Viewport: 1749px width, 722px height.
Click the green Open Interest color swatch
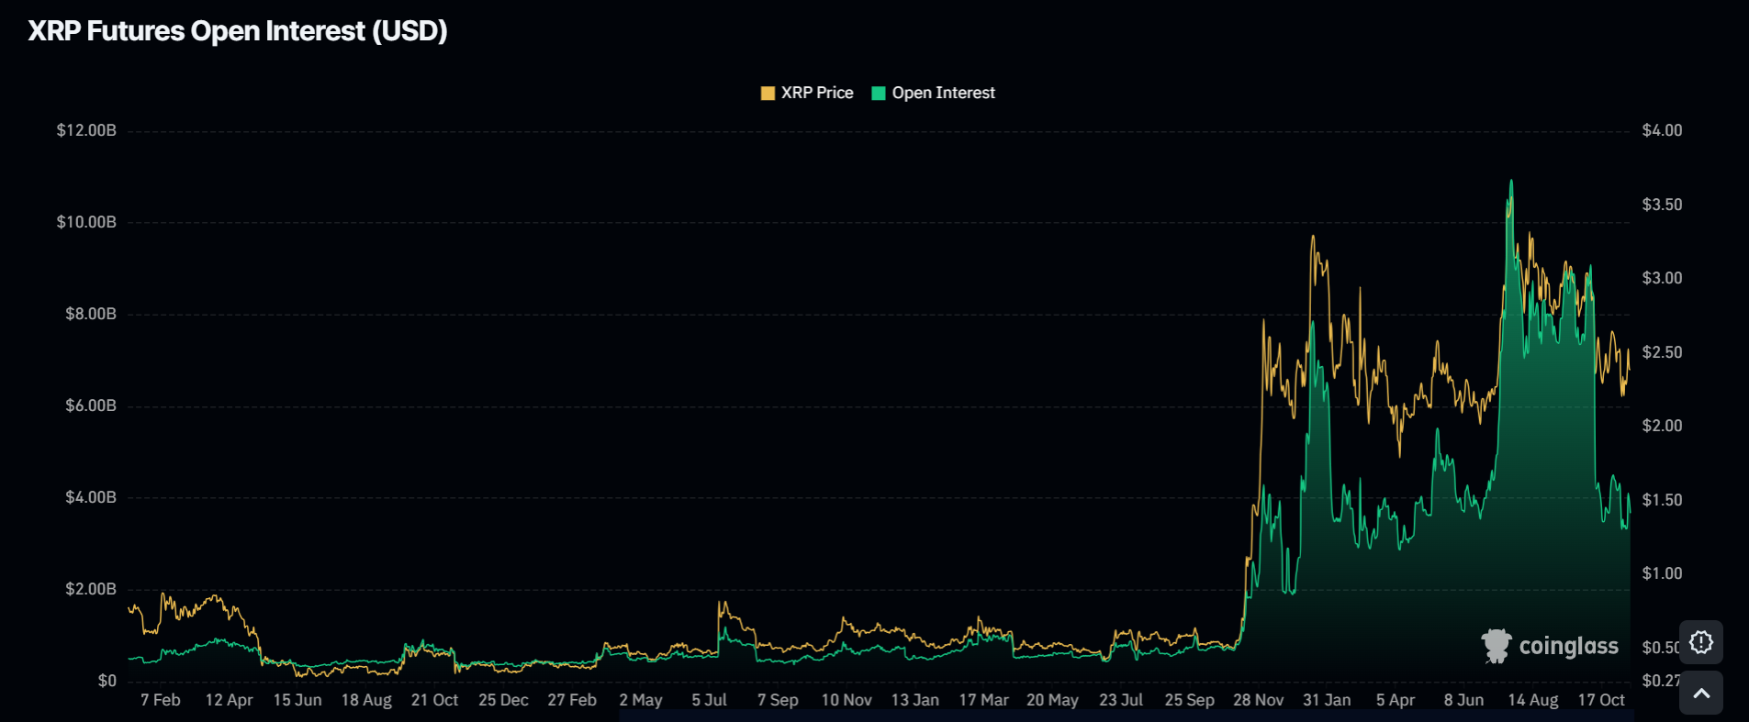879,93
